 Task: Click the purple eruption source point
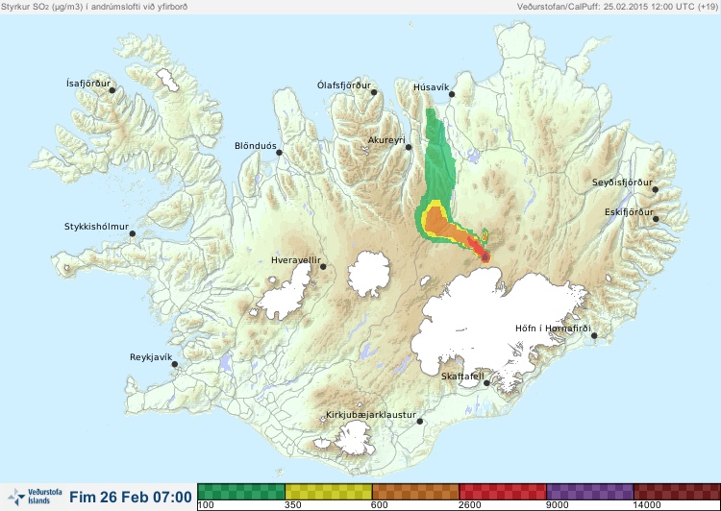click(x=485, y=257)
